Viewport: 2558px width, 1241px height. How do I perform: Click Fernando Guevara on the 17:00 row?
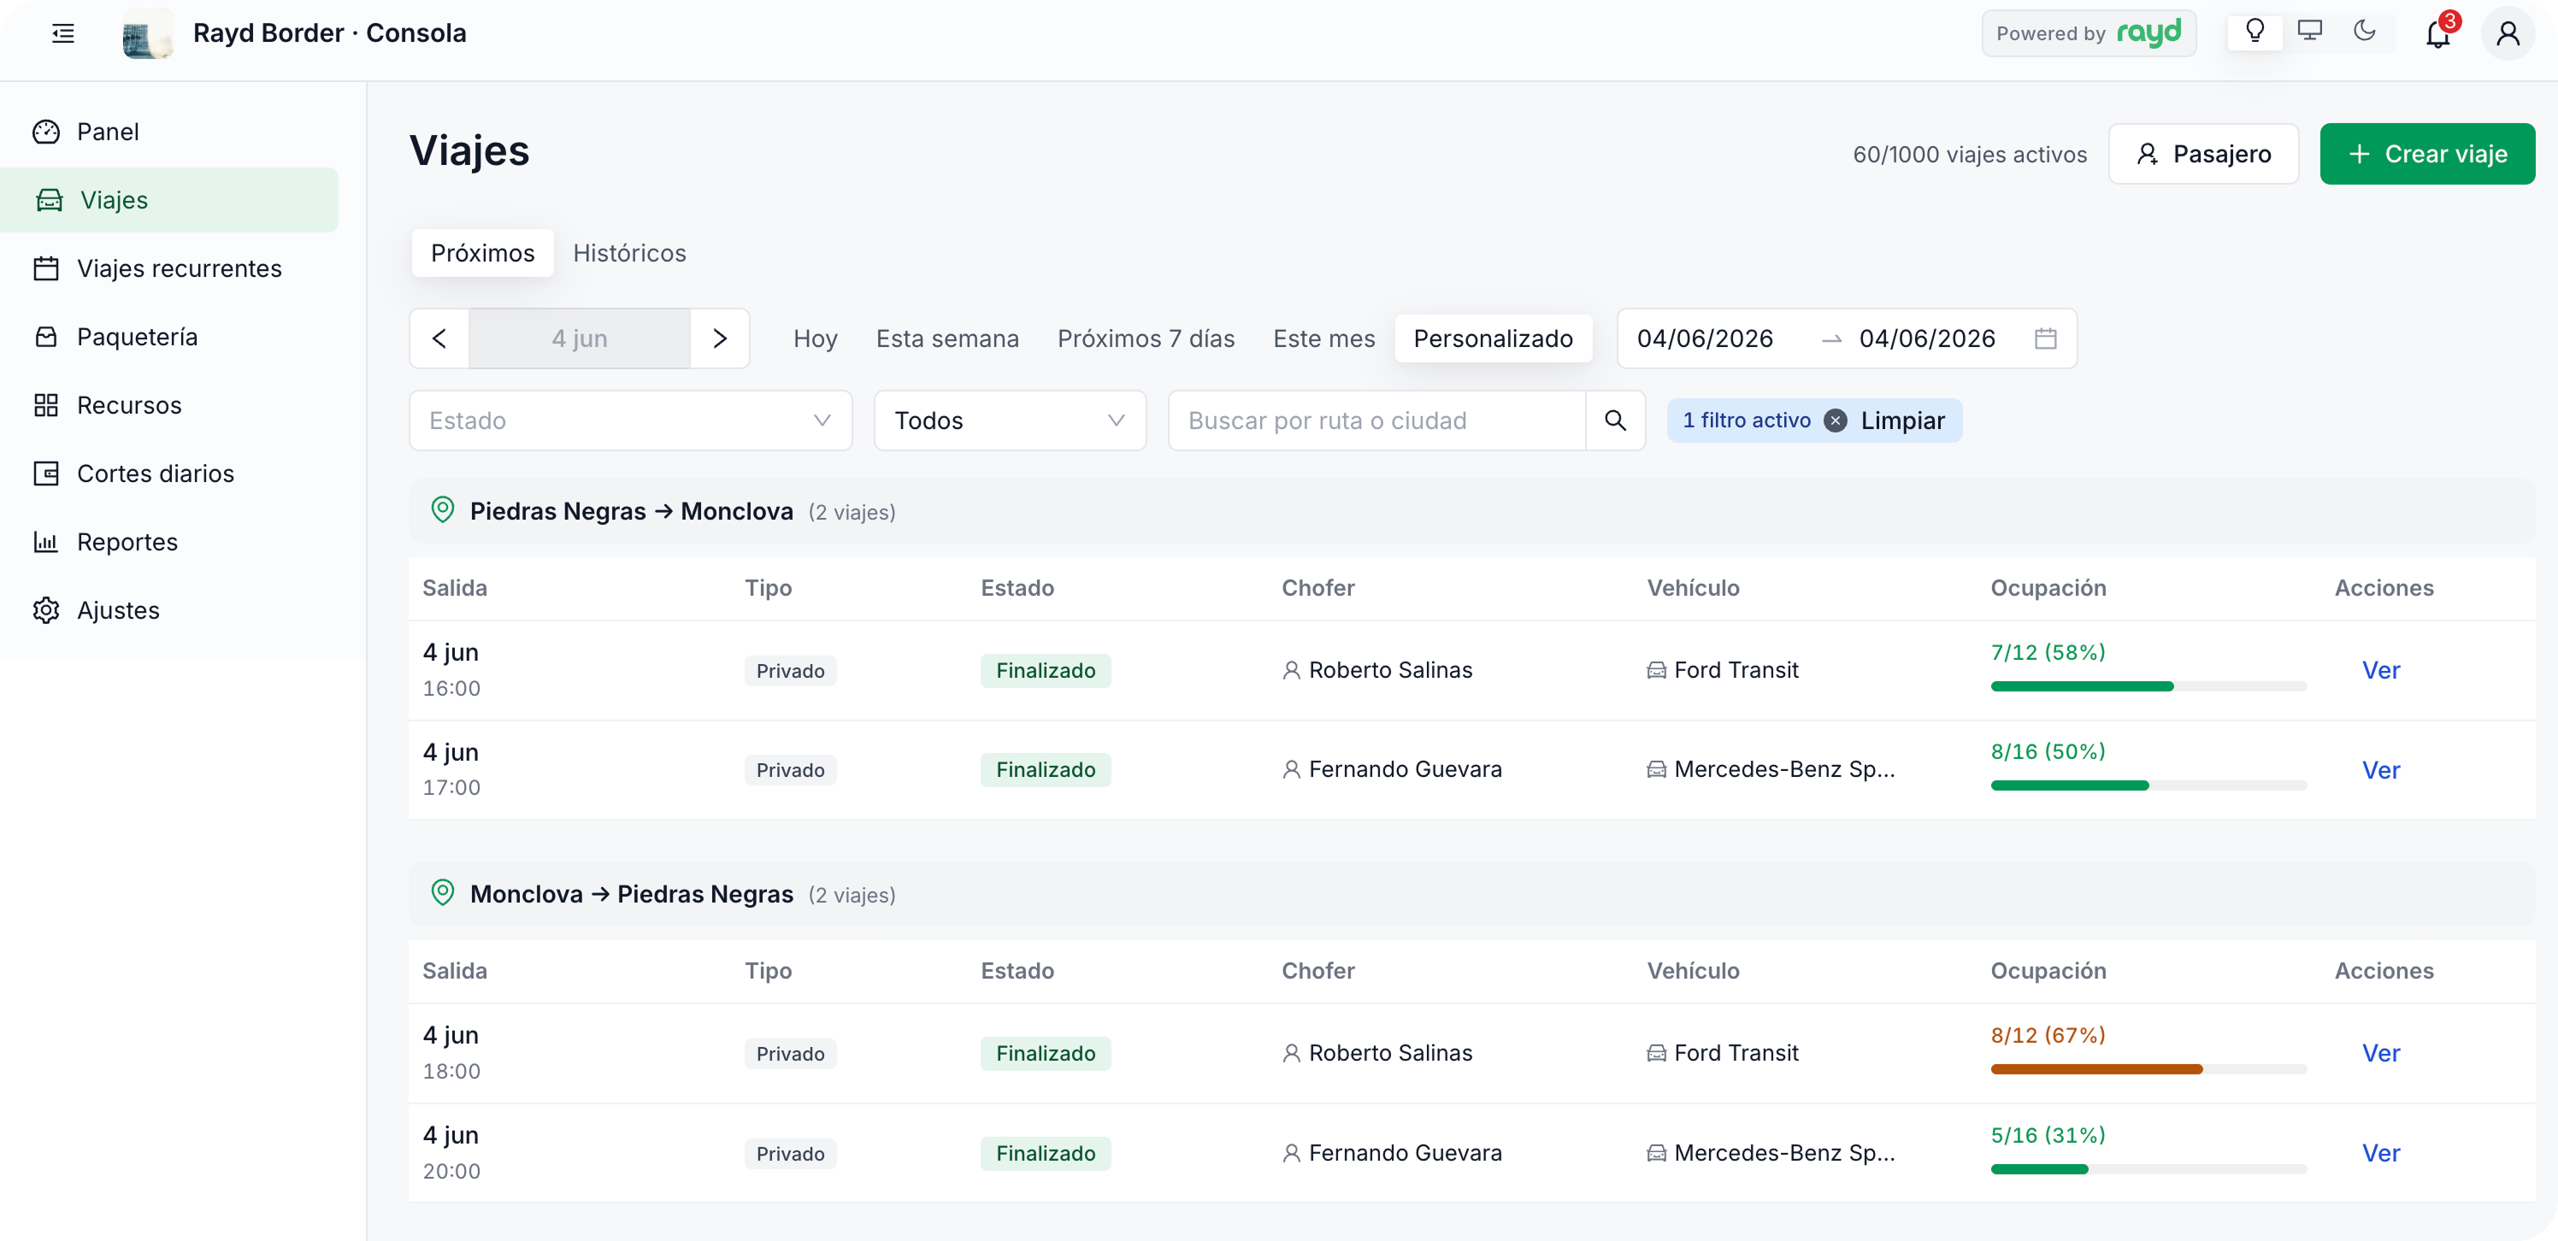pos(1406,770)
